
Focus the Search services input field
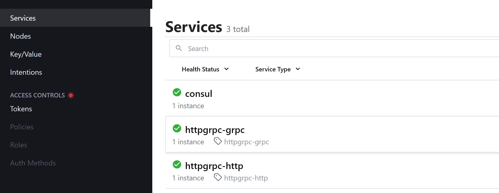334,48
